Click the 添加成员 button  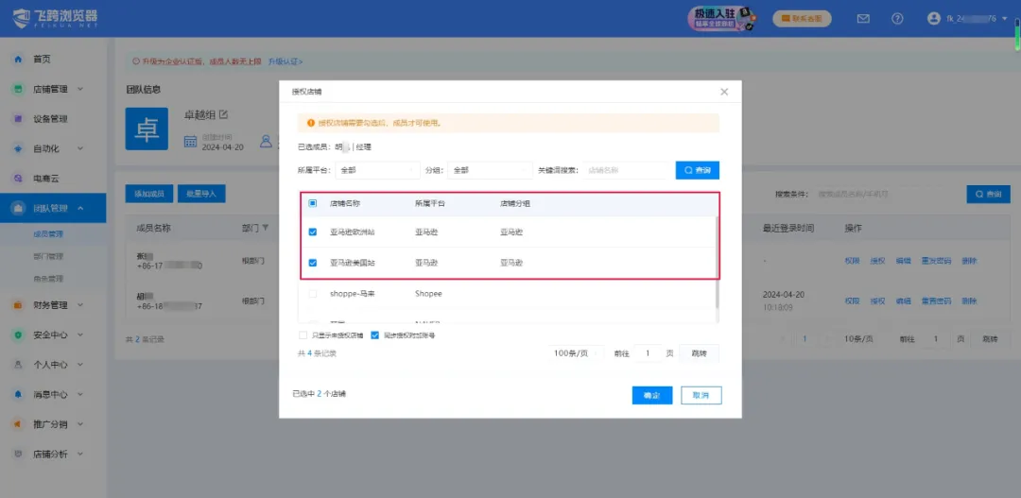(x=149, y=194)
